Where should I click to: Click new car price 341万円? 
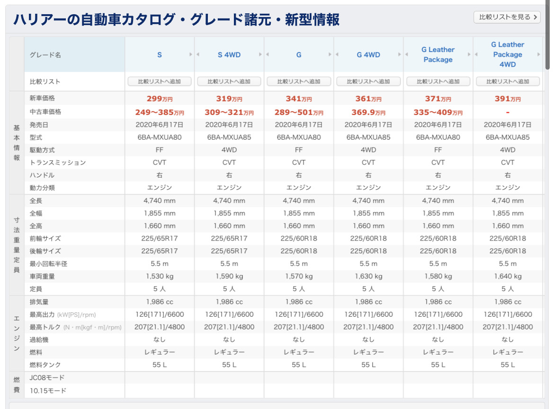pos(299,99)
